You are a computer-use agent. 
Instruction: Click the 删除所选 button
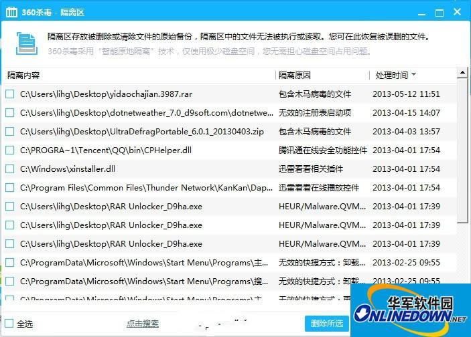[x=327, y=324]
